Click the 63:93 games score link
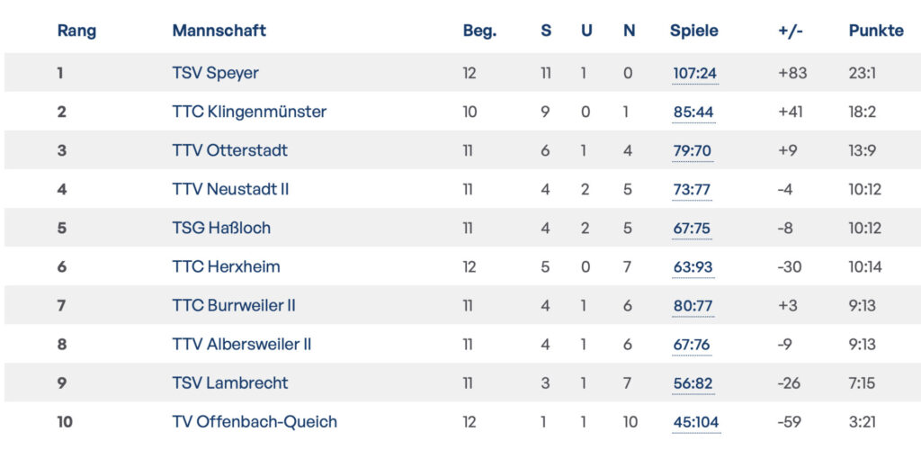 [x=693, y=266]
